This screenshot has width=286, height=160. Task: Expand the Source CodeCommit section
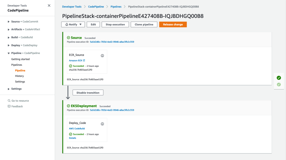[9, 22]
